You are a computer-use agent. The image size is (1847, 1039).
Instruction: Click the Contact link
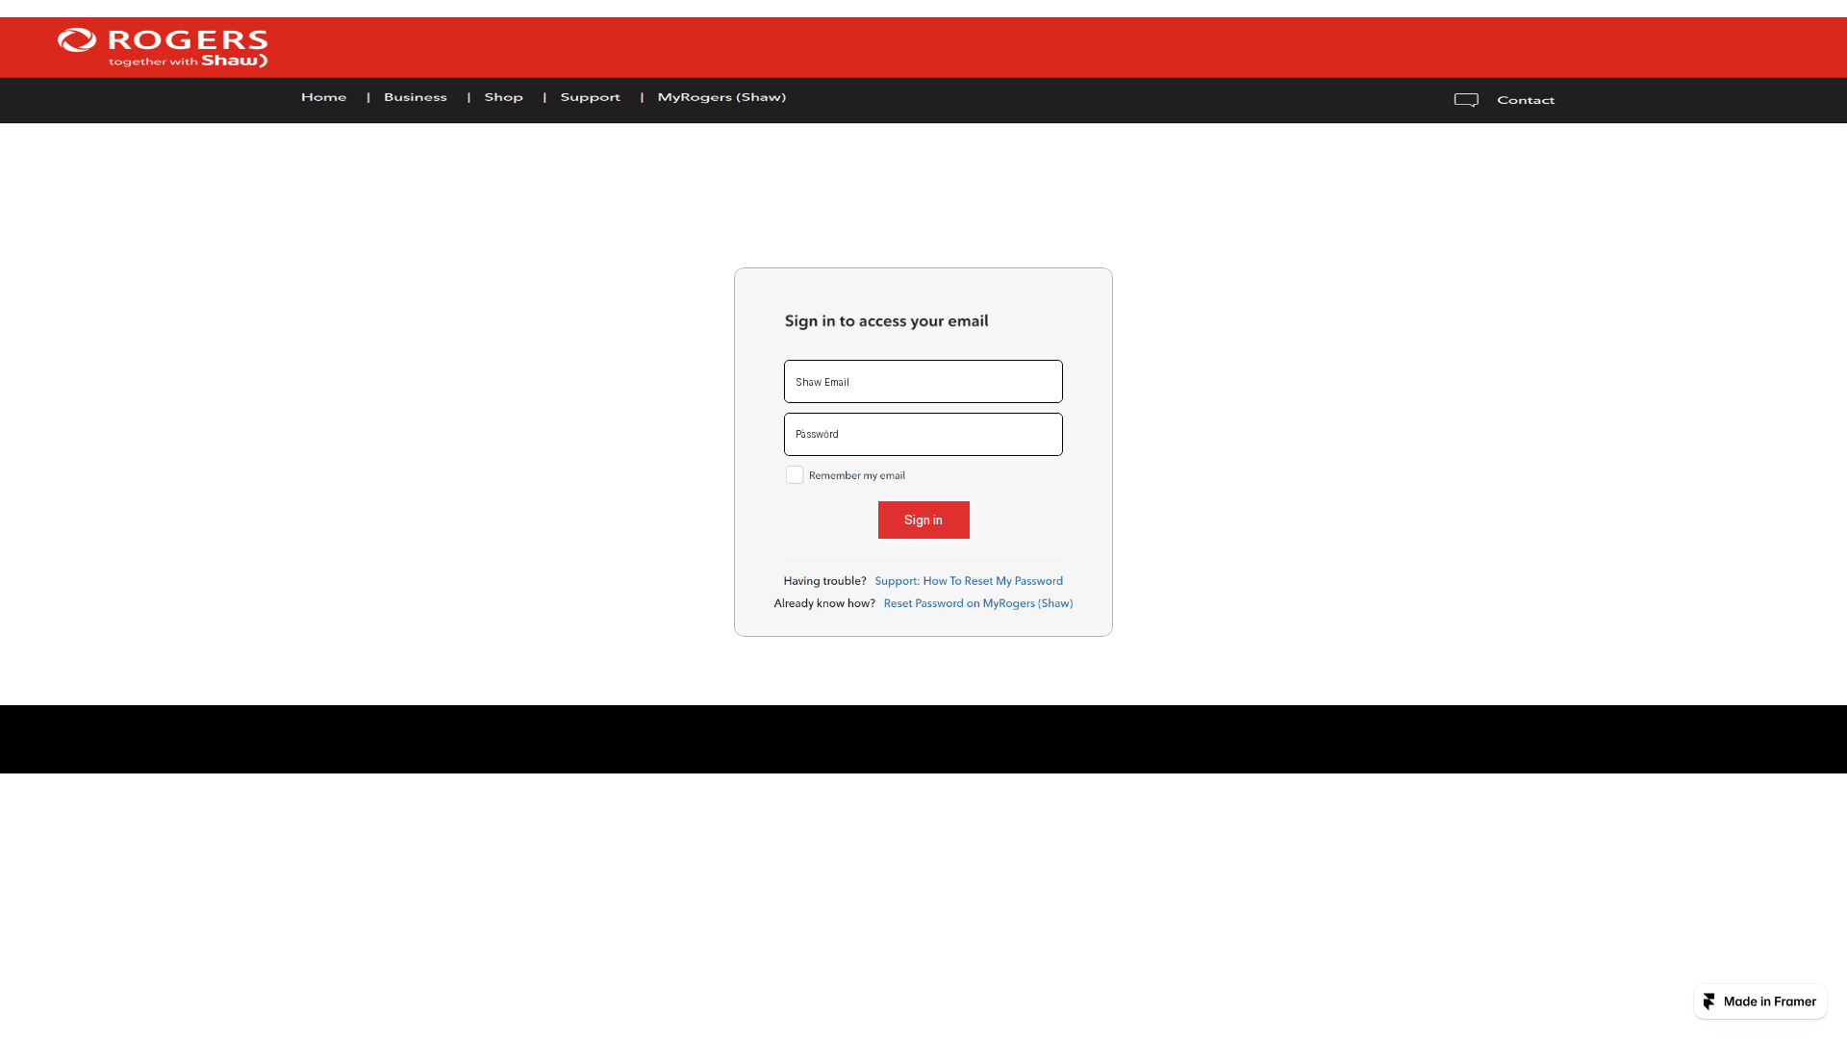(1526, 100)
